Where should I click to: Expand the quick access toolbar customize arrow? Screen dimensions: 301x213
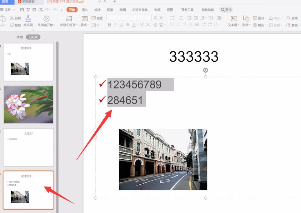tap(62, 10)
